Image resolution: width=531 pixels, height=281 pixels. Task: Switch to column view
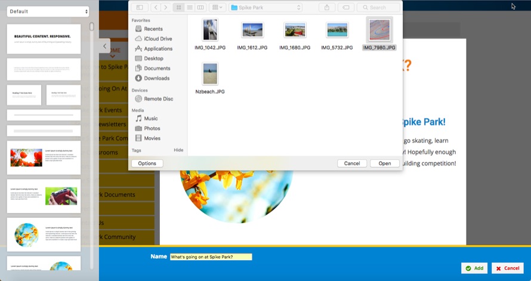(x=200, y=7)
